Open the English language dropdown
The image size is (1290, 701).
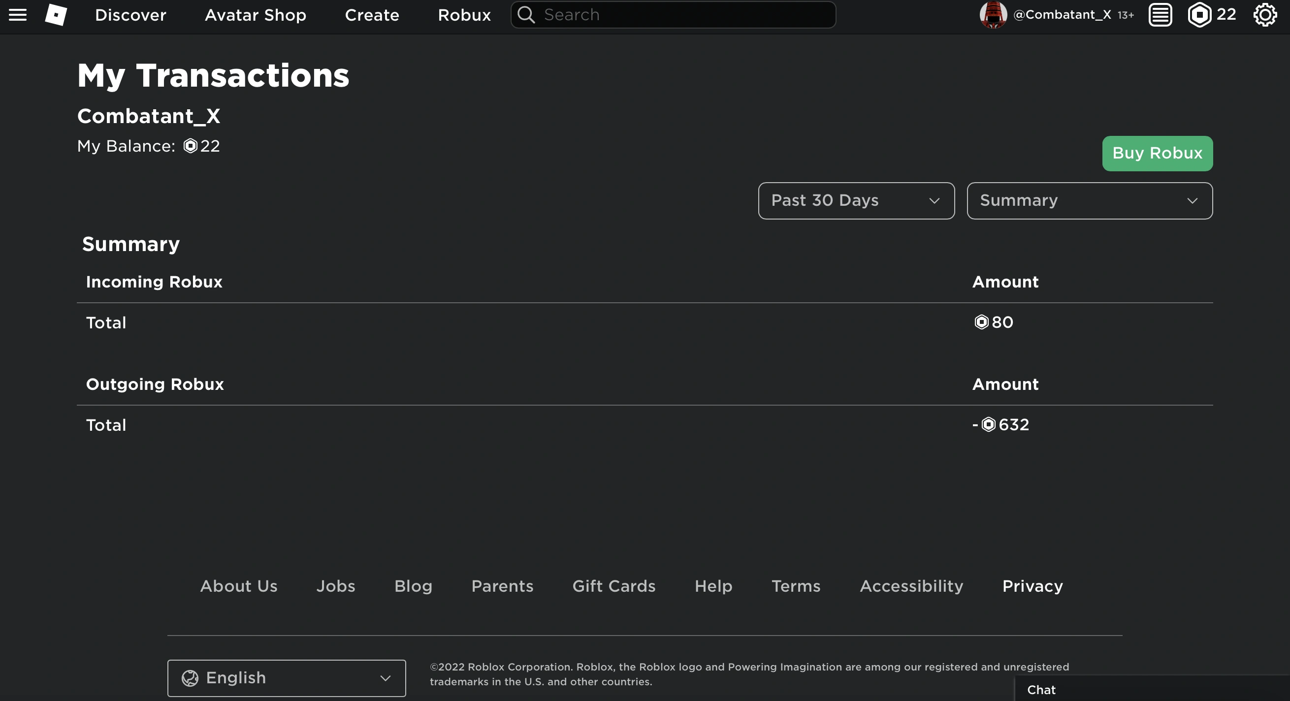pos(286,677)
